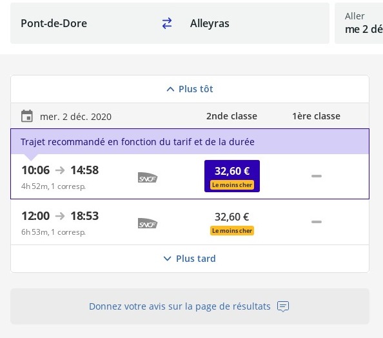Click 1ère classe dash for 10:06 train
This screenshot has height=338, width=383.
click(x=317, y=176)
